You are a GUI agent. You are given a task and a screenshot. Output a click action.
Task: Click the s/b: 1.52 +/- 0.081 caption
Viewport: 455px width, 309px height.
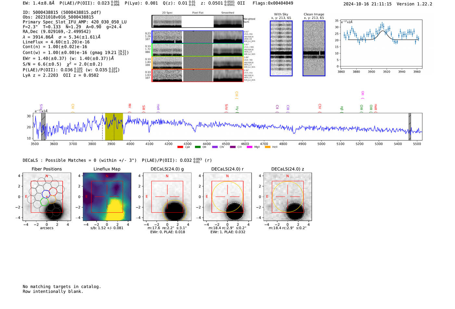(x=107, y=228)
